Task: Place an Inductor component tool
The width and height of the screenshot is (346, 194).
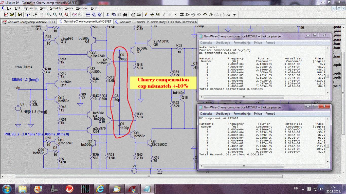Action: coord(176,15)
